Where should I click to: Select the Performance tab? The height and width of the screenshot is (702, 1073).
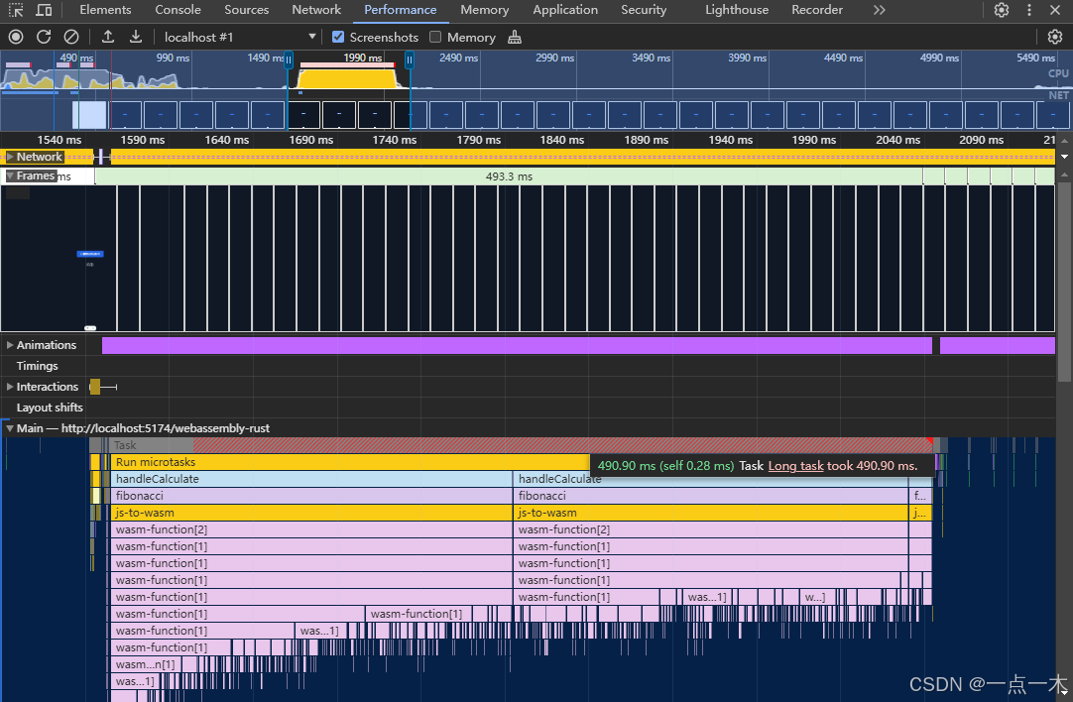pyautogui.click(x=401, y=10)
